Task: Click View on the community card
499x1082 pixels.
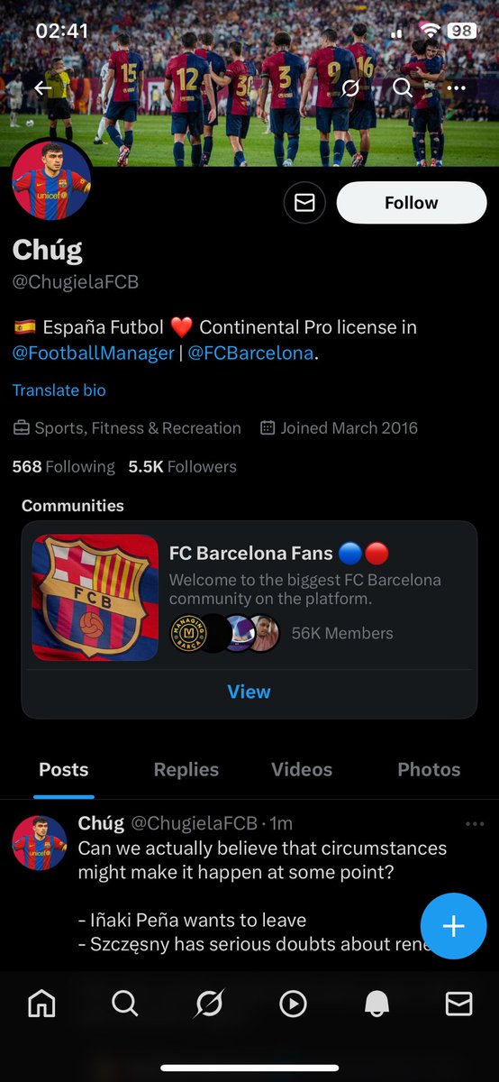Action: pos(249,692)
